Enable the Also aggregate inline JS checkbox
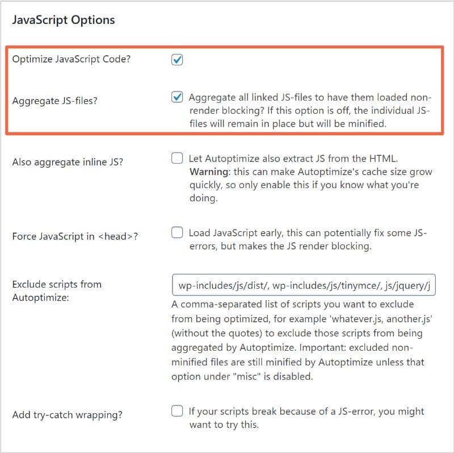Screen dimensions: 454x453 (x=177, y=158)
